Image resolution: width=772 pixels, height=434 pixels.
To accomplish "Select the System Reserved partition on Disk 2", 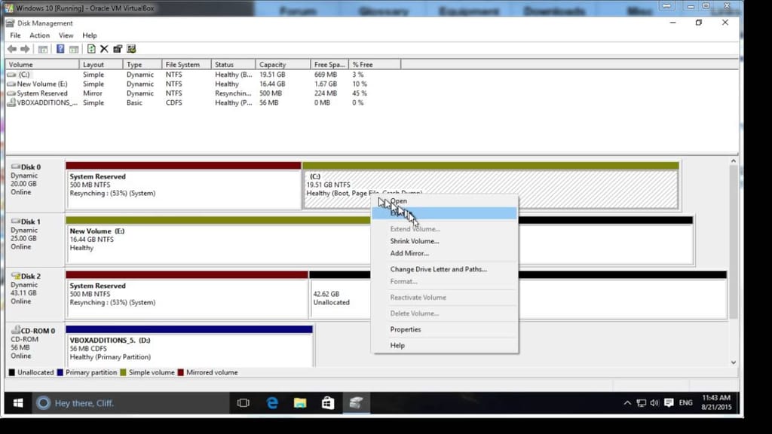I will click(187, 295).
